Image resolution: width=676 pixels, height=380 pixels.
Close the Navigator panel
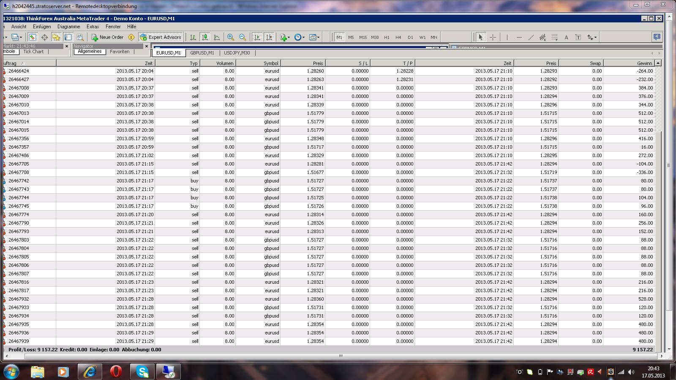click(x=147, y=46)
